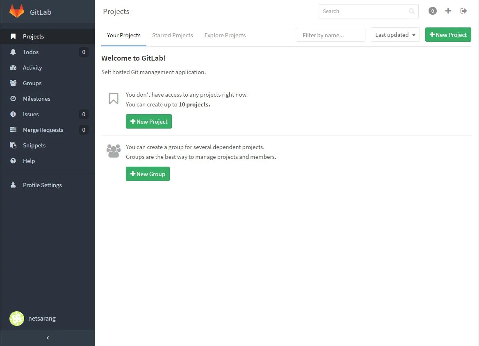Open Activity in the sidebar
The height and width of the screenshot is (346, 479).
[47, 68]
